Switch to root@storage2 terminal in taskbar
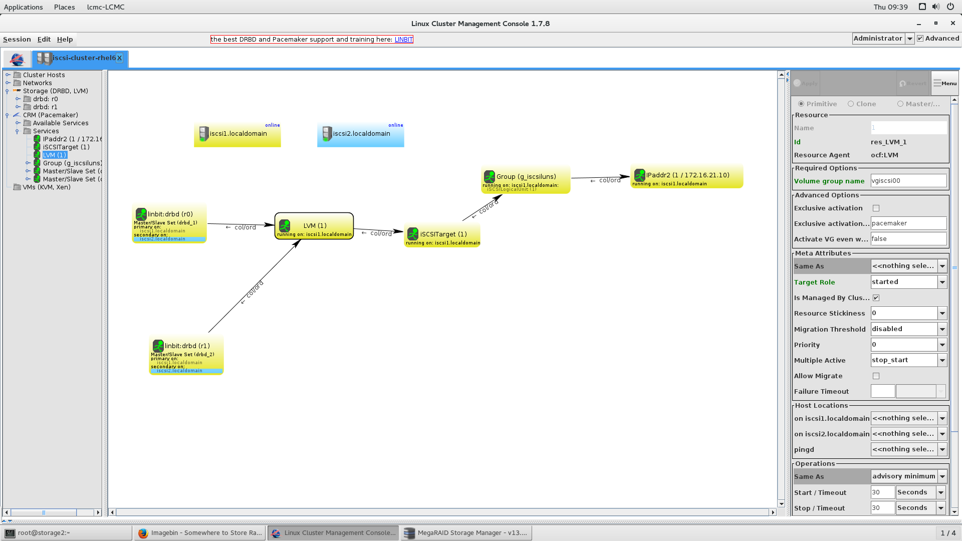Image resolution: width=962 pixels, height=541 pixels. coord(67,533)
